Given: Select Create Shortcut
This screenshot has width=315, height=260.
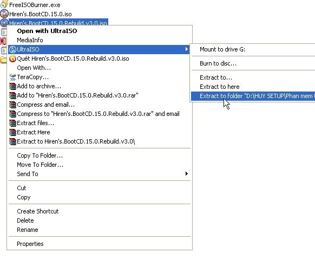Looking at the screenshot, I should (99, 211).
